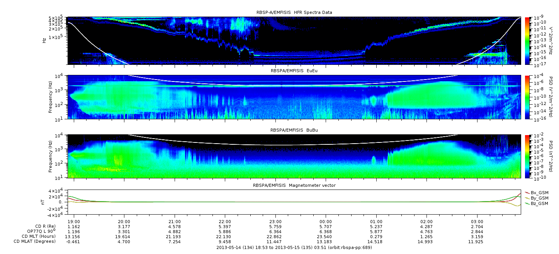Select the Bx_GSM legend entry
The height and width of the screenshot is (254, 559).
(x=539, y=192)
